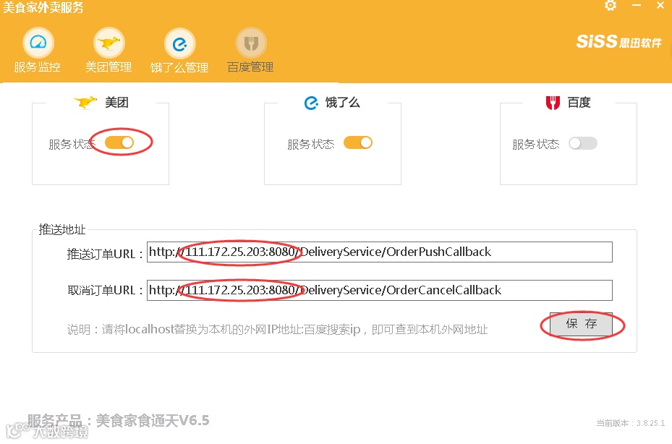Image resolution: width=672 pixels, height=444 pixels.
Task: Click the 饿了么 panel heading text
Action: [x=342, y=103]
